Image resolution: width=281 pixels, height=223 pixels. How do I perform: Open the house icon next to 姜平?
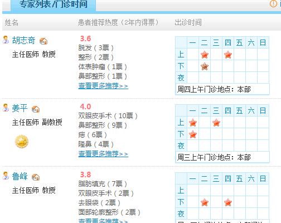pos(36,109)
